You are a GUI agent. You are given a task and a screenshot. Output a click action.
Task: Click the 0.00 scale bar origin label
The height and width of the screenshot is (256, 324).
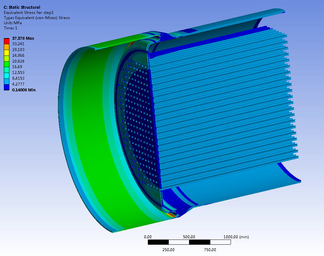pyautogui.click(x=148, y=237)
